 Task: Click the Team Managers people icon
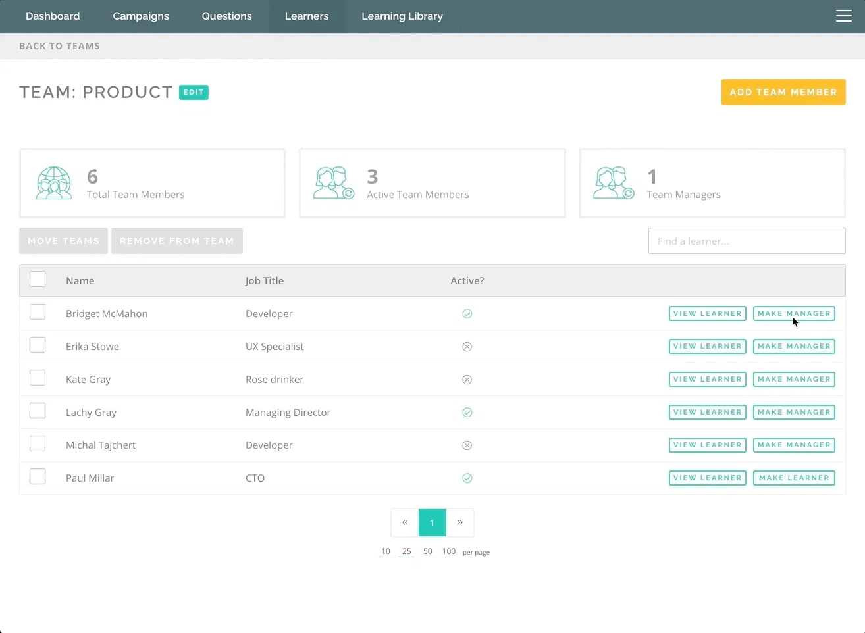(614, 183)
